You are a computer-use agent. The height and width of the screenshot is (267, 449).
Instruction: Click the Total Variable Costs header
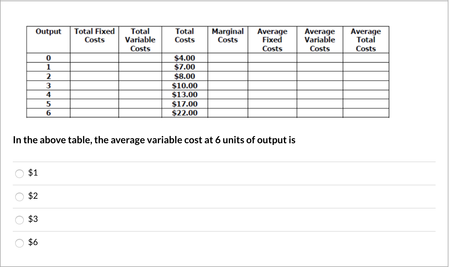[140, 40]
